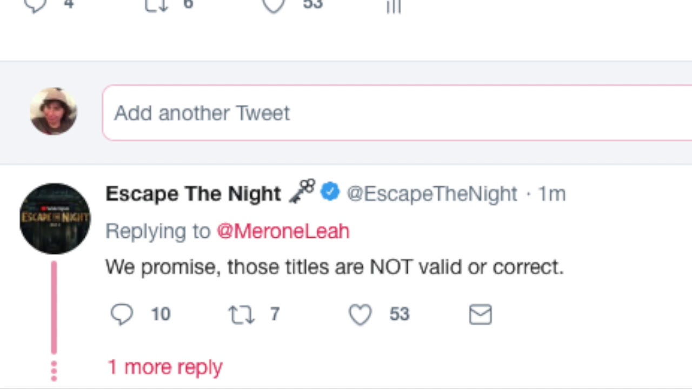Screen dimensions: 692x389
Task: Click the envelope direct message icon
Action: point(480,314)
